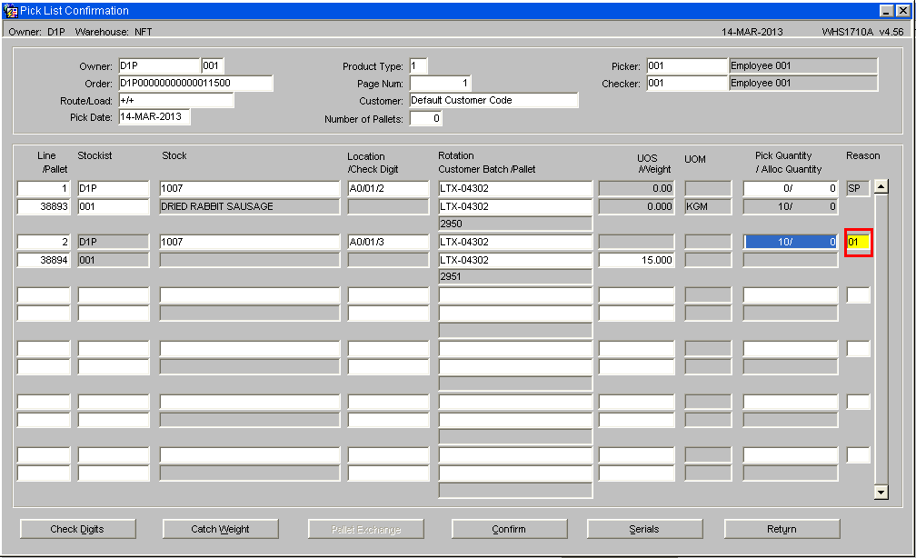The width and height of the screenshot is (916, 558).
Task: Focus the Order number field
Action: pos(195,83)
